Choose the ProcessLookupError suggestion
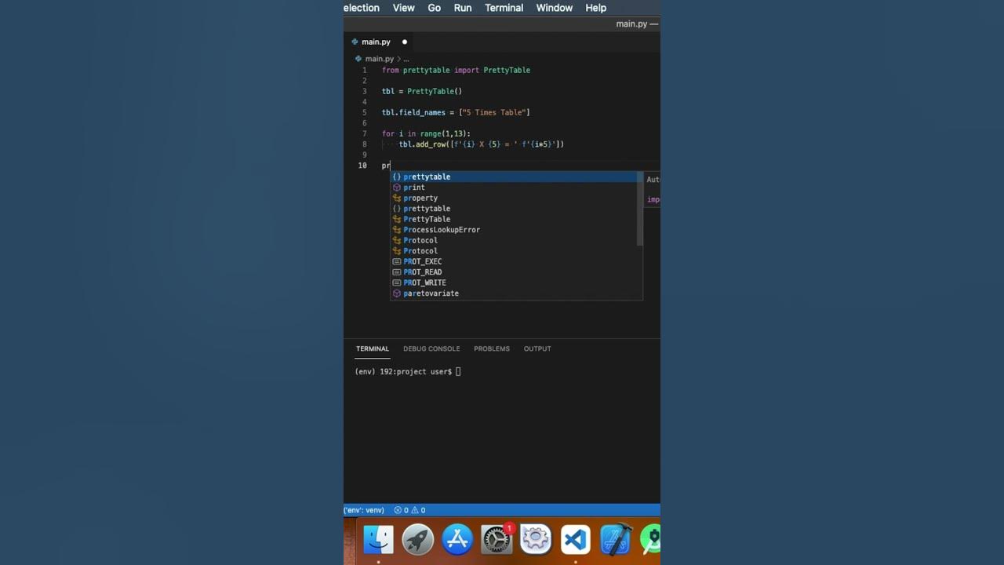1004x565 pixels. [516, 230]
